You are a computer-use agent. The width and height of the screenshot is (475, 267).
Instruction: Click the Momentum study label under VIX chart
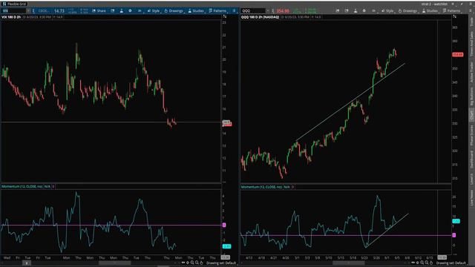(22, 186)
